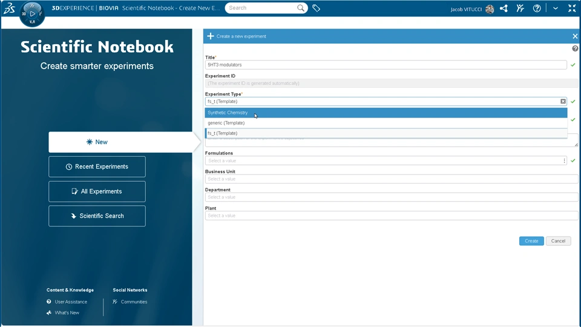This screenshot has height=327, width=581.
Task: Open the Business Unit dropdown
Action: point(392,179)
